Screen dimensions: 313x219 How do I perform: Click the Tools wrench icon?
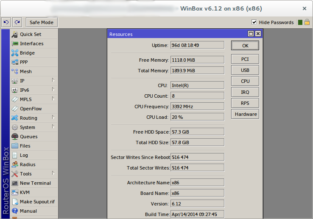pyautogui.click(x=15, y=174)
